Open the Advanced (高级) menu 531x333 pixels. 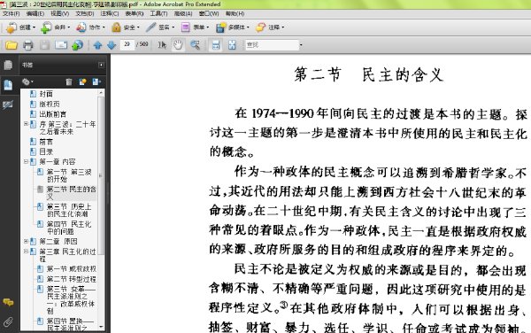183,13
